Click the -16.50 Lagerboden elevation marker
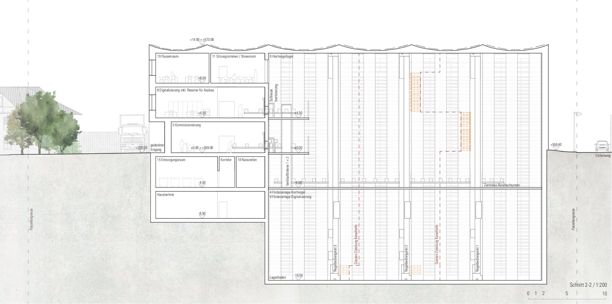This screenshot has height=304, width=612. click(x=298, y=276)
